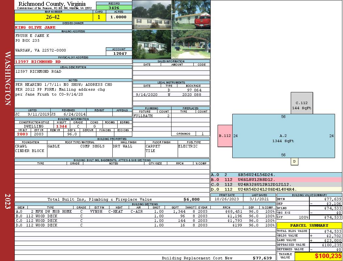Select the yellow PARCEL SUMMARY header
The image size is (343, 261).
point(309,225)
